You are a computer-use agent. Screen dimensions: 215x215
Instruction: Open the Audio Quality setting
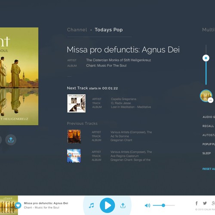click(209, 117)
